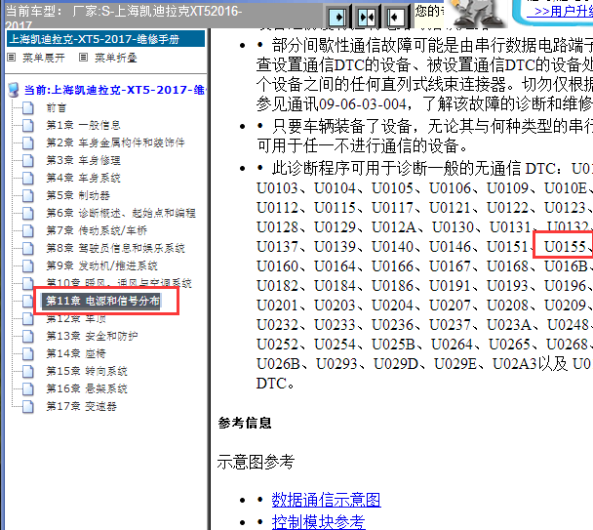This screenshot has width=593, height=530.
Task: Click DTC code U026B
Action: (x=278, y=364)
